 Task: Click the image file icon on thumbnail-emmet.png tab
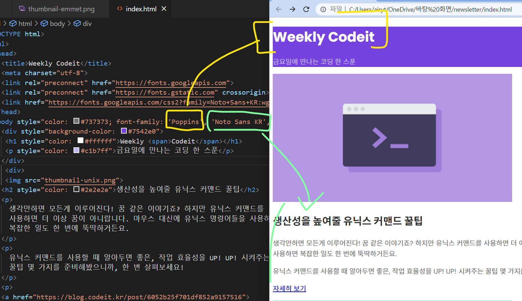[22, 9]
